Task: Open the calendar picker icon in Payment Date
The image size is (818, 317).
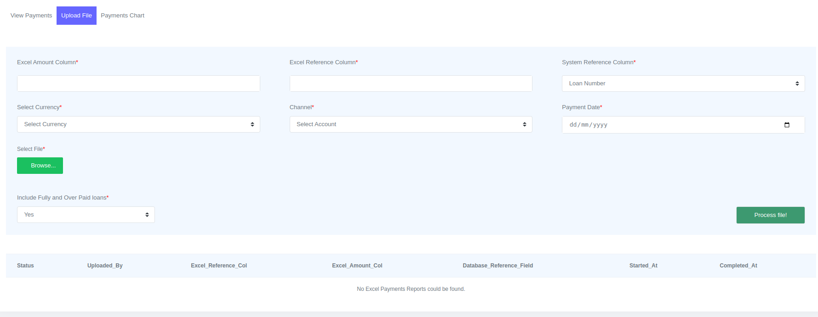Action: click(x=787, y=125)
